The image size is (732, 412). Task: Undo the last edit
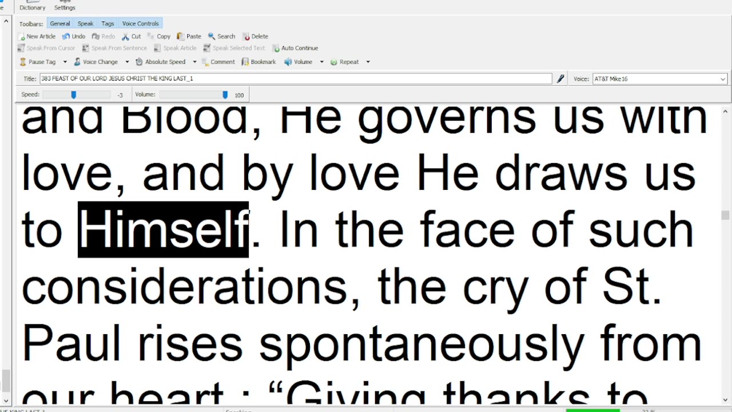tap(74, 36)
